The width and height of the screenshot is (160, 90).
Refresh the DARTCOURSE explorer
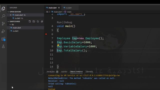point(38,21)
